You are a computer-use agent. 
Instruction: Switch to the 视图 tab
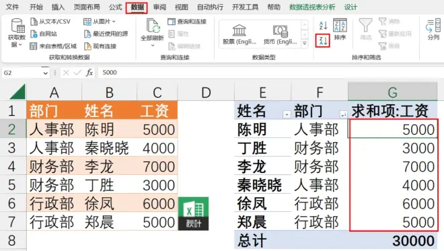[x=181, y=7]
